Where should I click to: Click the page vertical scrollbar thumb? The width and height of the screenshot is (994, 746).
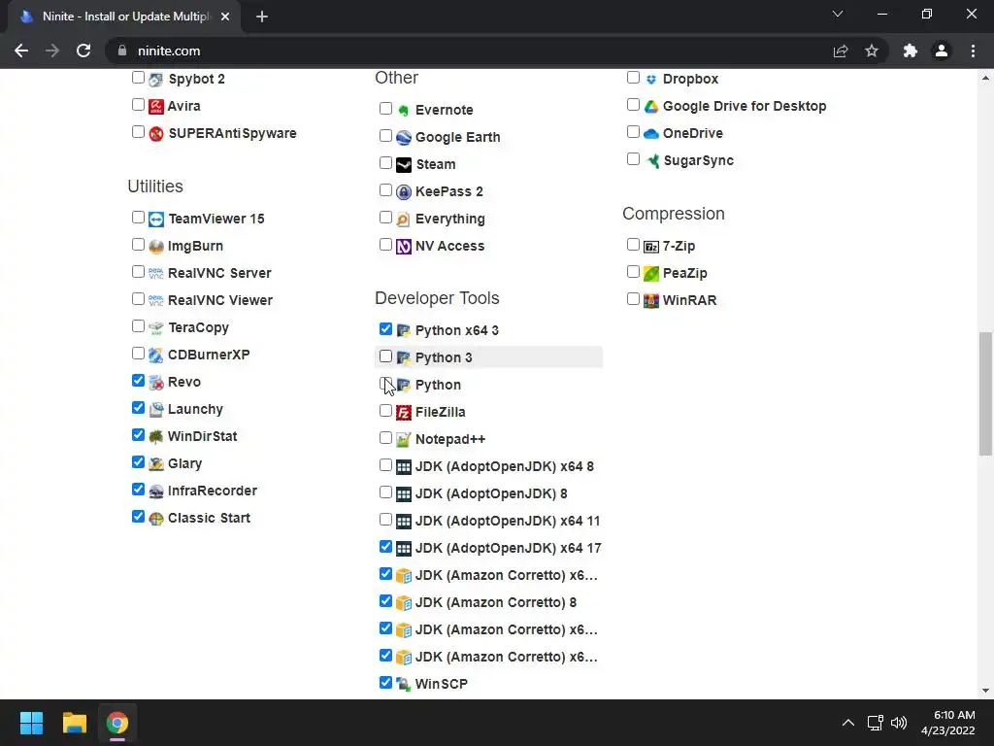[x=985, y=393]
